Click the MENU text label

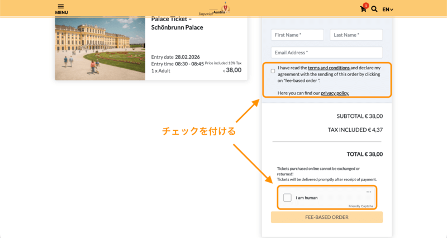point(61,12)
